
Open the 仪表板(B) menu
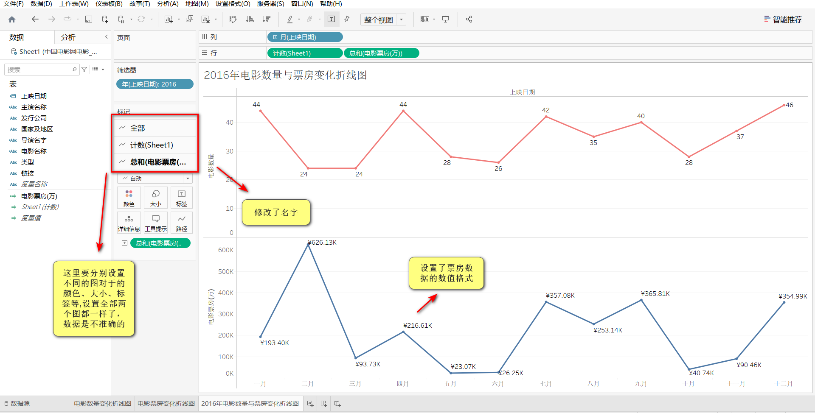(x=109, y=4)
